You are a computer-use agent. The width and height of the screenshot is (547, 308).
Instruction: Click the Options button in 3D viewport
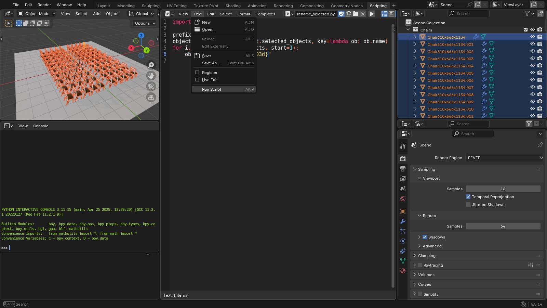[x=145, y=23]
